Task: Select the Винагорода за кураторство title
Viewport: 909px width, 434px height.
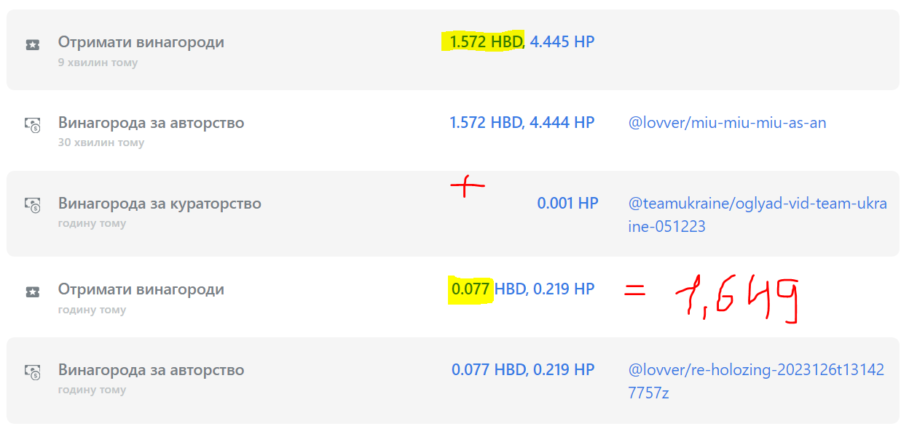Action: point(160,204)
